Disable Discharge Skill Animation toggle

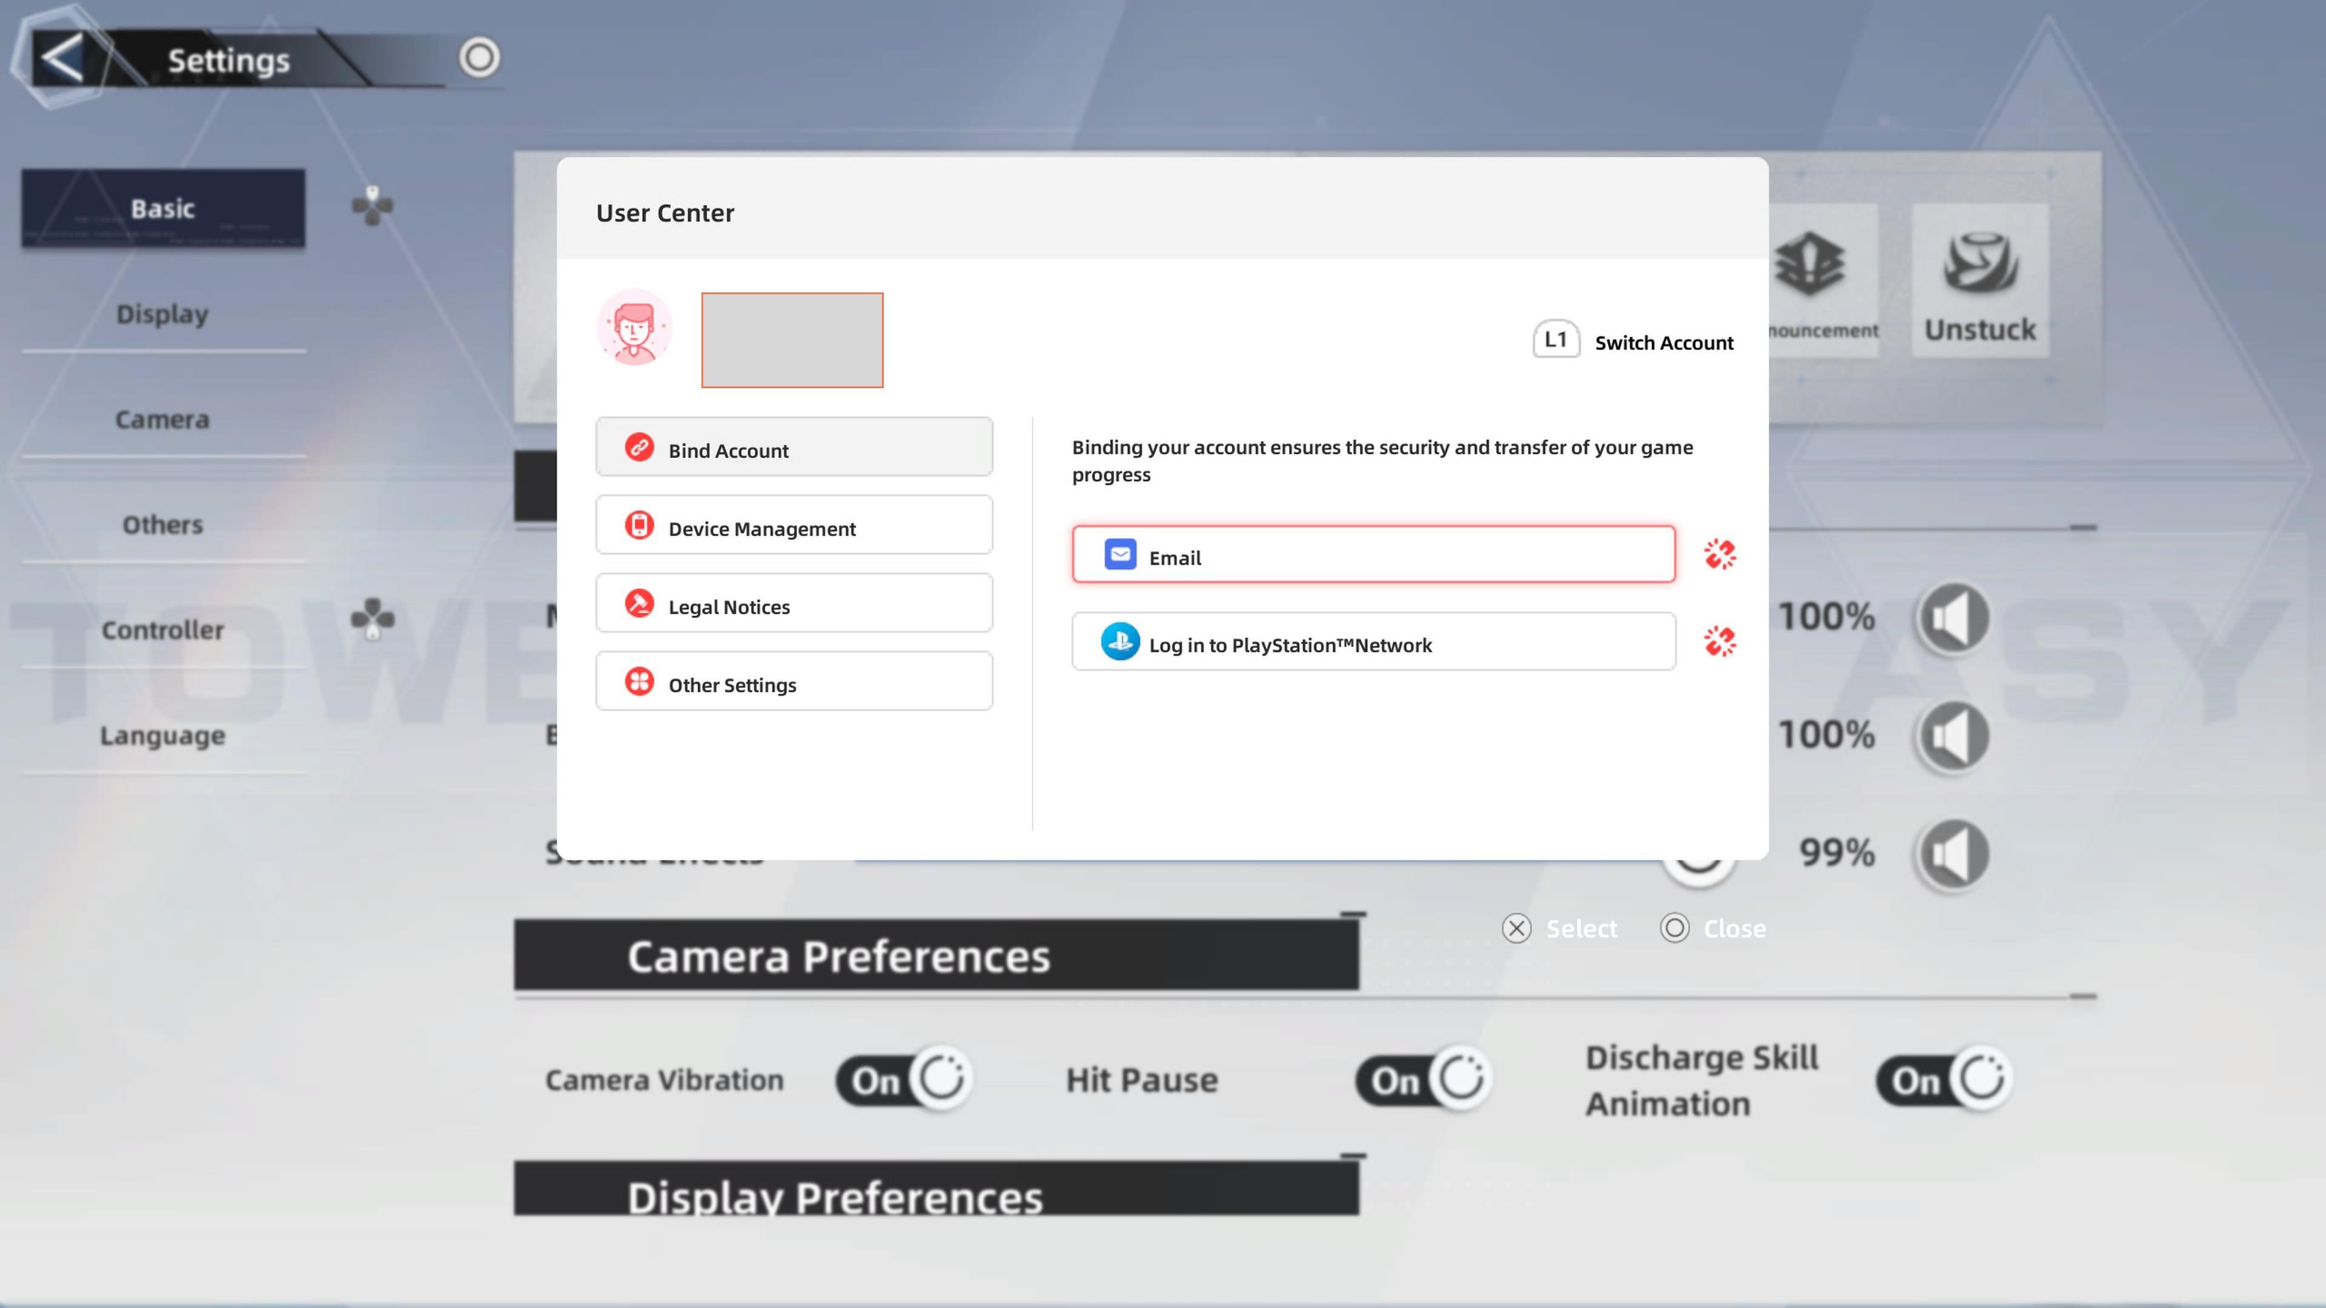pyautogui.click(x=1944, y=1078)
